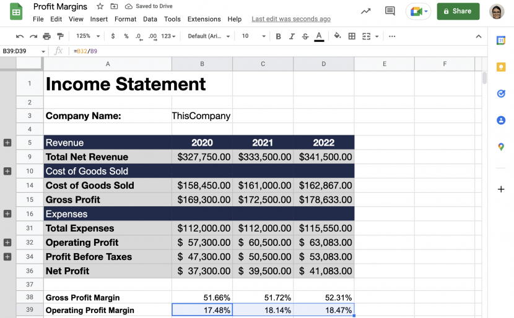Open the fill color bucket
This screenshot has width=514, height=318.
click(x=338, y=36)
